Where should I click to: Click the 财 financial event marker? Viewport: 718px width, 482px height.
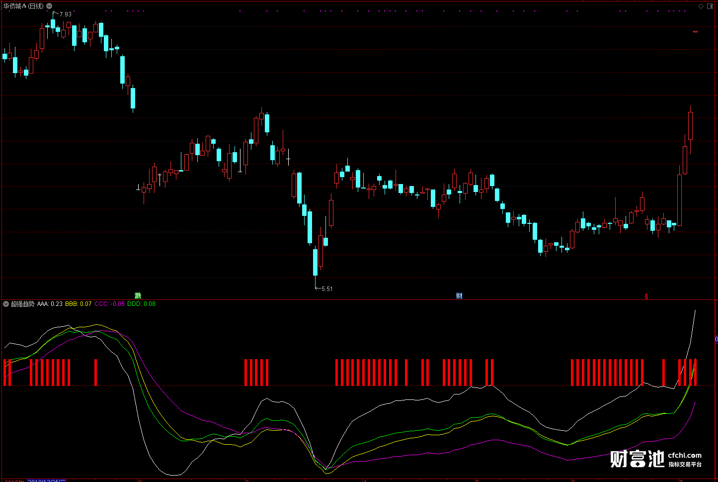point(460,296)
